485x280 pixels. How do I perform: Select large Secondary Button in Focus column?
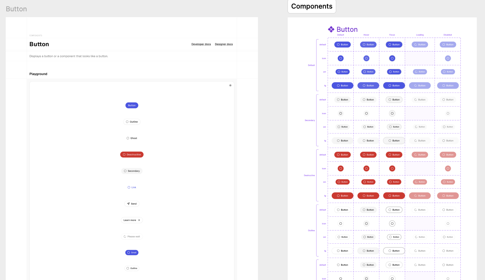tap(394, 141)
